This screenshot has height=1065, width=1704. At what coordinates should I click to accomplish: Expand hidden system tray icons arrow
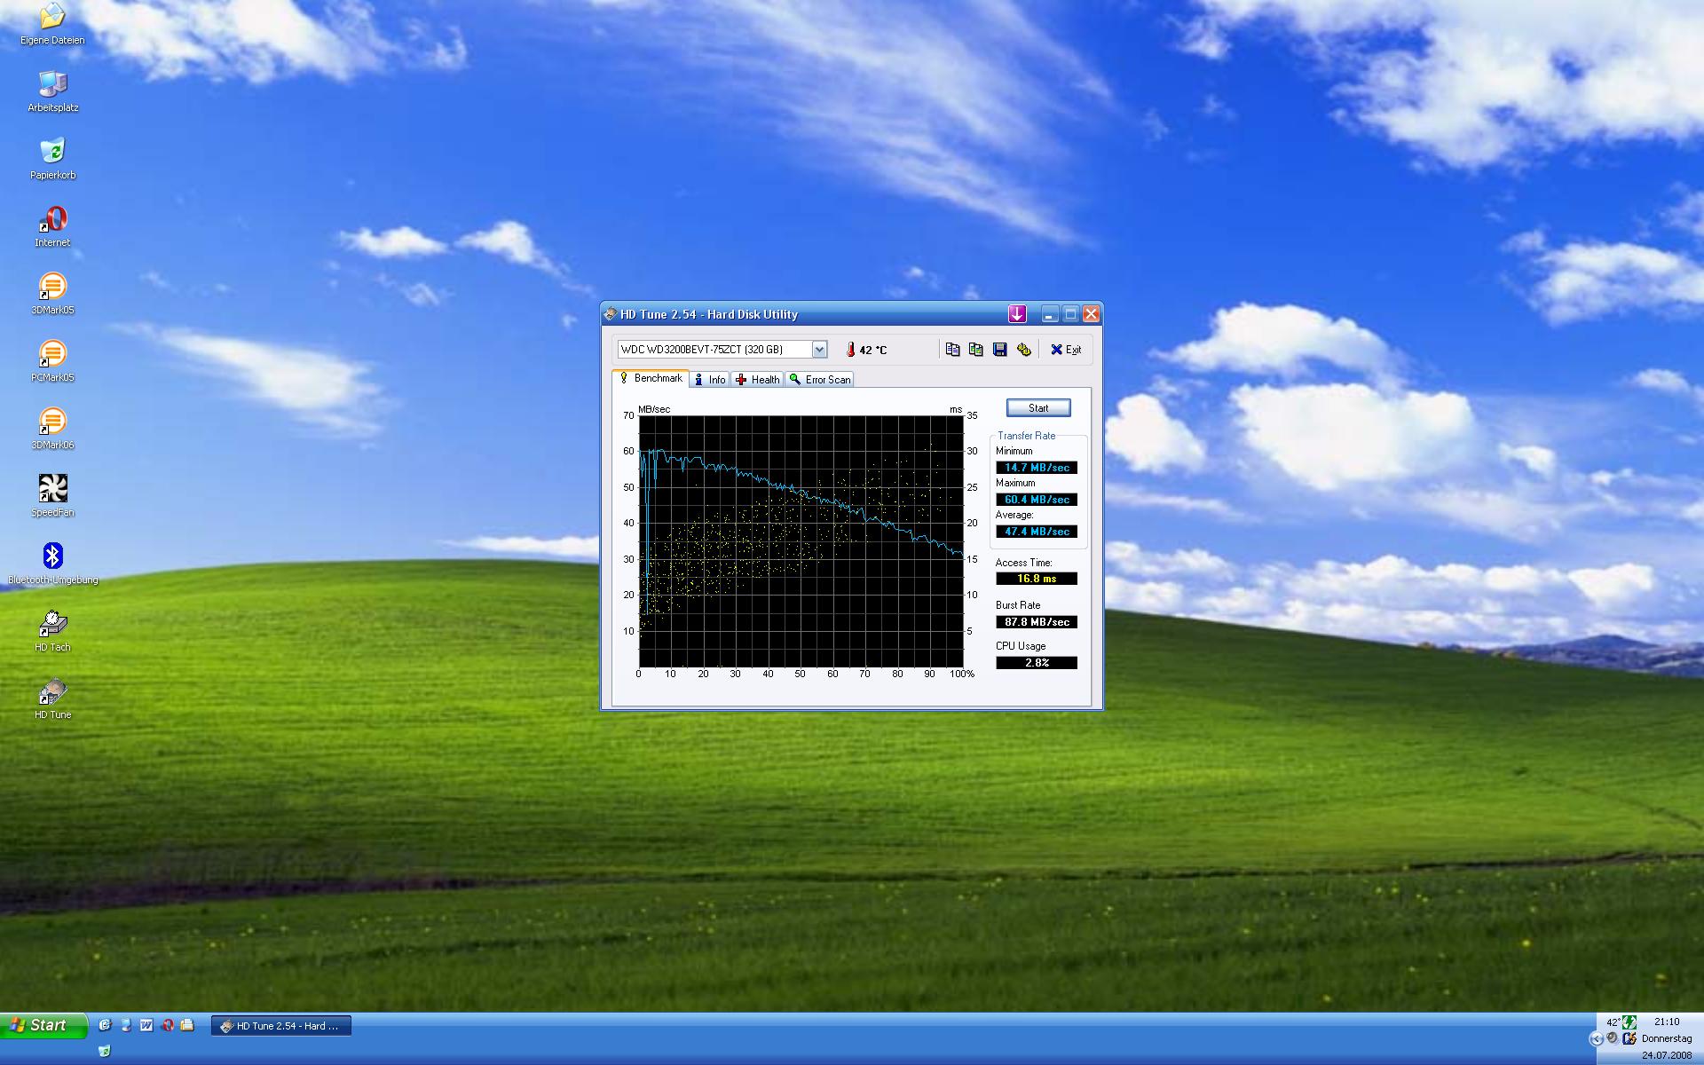click(x=1596, y=1038)
